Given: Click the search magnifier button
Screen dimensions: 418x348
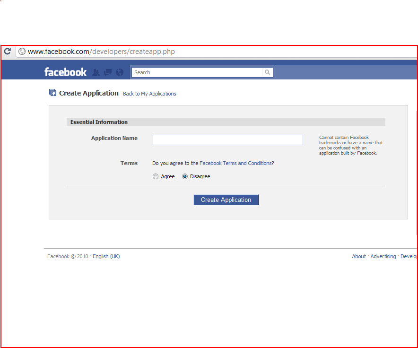Looking at the screenshot, I should [267, 72].
